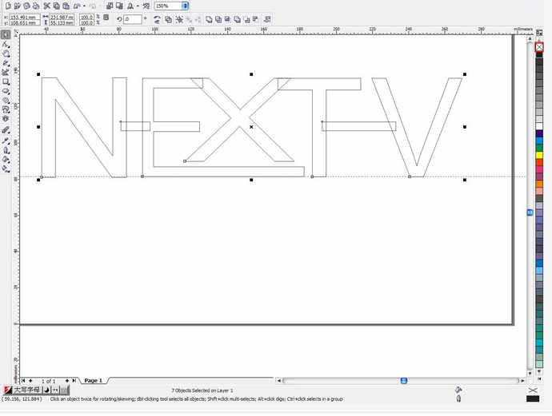Click the Import icon
This screenshot has height=416, width=552.
click(110, 6)
